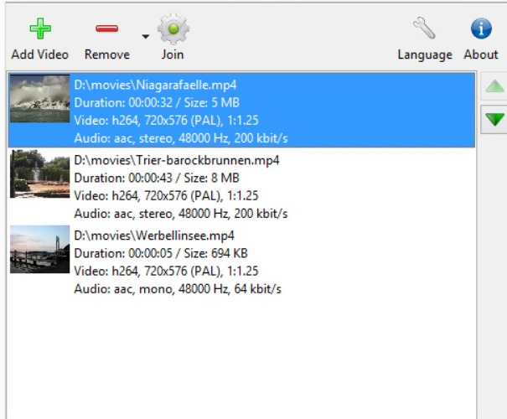The height and width of the screenshot is (419, 507).
Task: Click the green plus Add Video icon
Action: coord(40,28)
